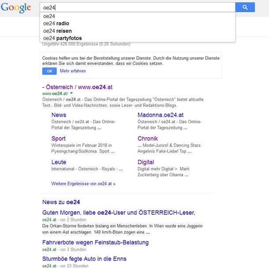Open the 'News zu oe24' heading link

[x=61, y=202]
